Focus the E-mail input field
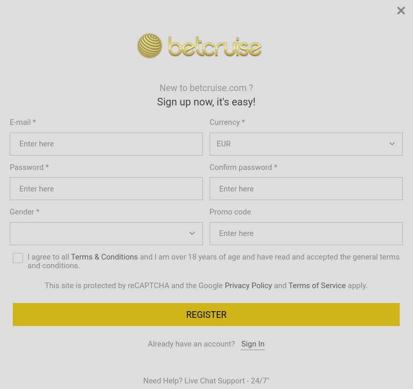The height and width of the screenshot is (389, 413). click(106, 144)
